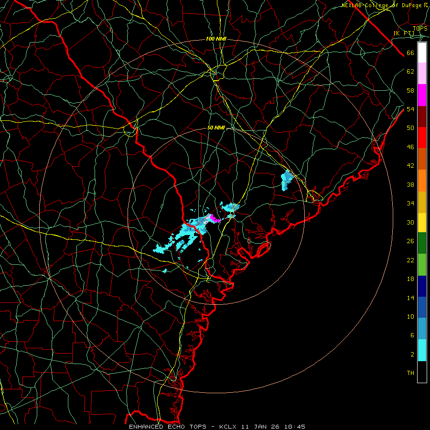Viewport: 430px width, 430px height.
Task: Click the yellow 30 kft legend swatch
Action: point(422,223)
